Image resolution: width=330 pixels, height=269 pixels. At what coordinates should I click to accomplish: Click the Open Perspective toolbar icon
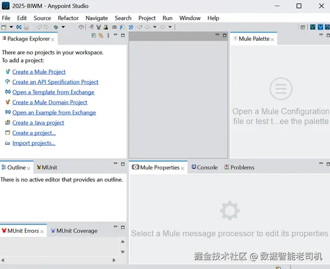coord(303,27)
